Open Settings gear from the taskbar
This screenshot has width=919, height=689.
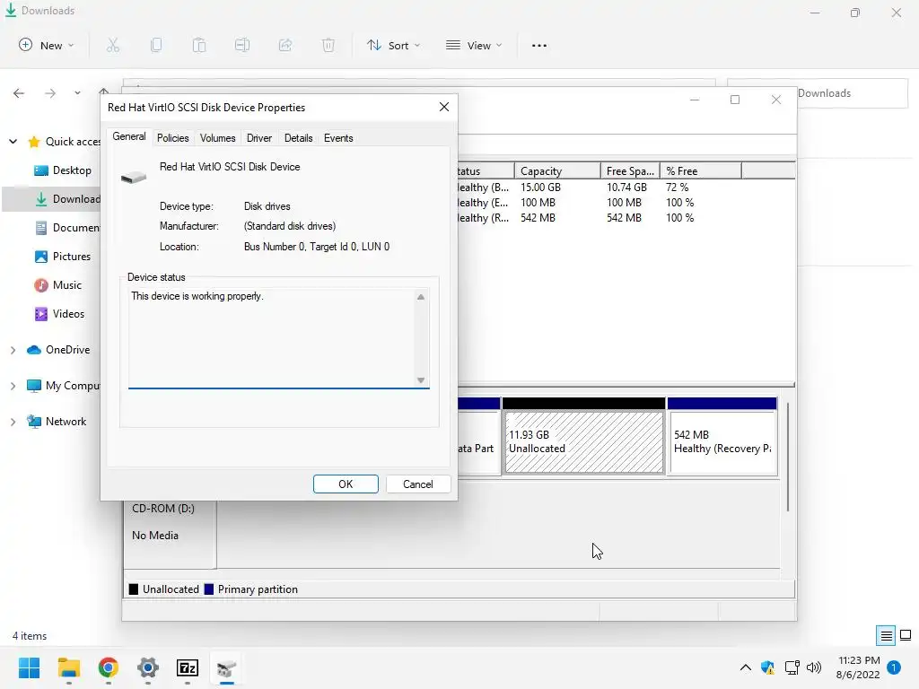(x=148, y=667)
